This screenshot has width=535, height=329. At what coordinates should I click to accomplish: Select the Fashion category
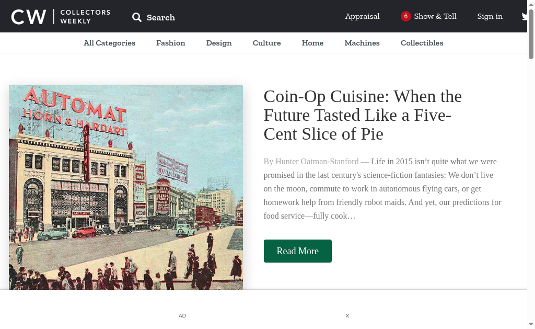(x=171, y=43)
